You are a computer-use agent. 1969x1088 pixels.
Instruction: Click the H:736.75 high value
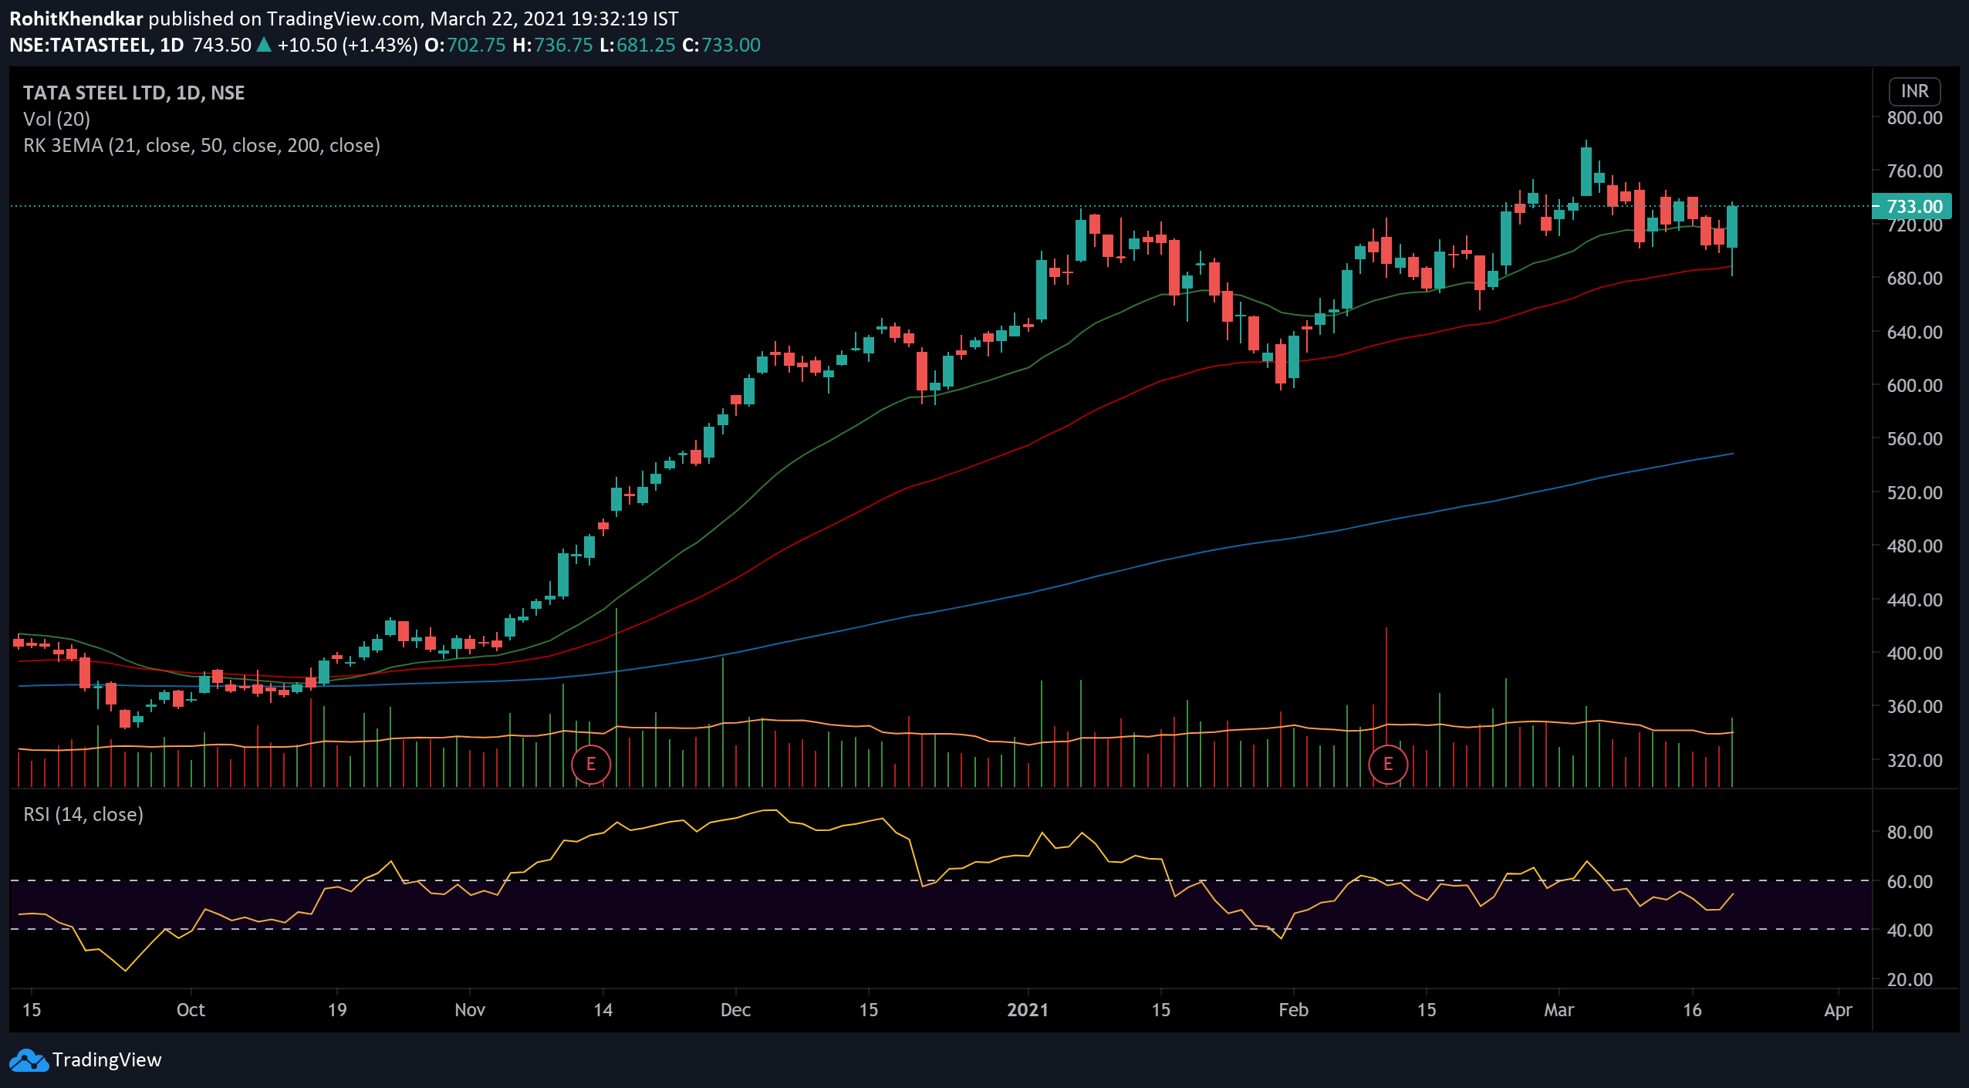(552, 45)
